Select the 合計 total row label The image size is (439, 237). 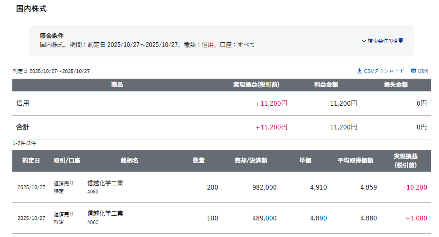23,127
